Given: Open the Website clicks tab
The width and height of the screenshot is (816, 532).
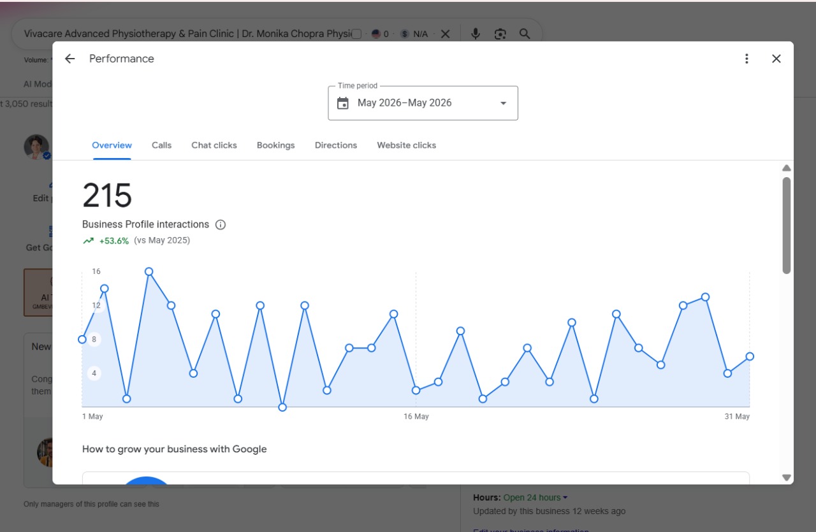Looking at the screenshot, I should coord(407,145).
